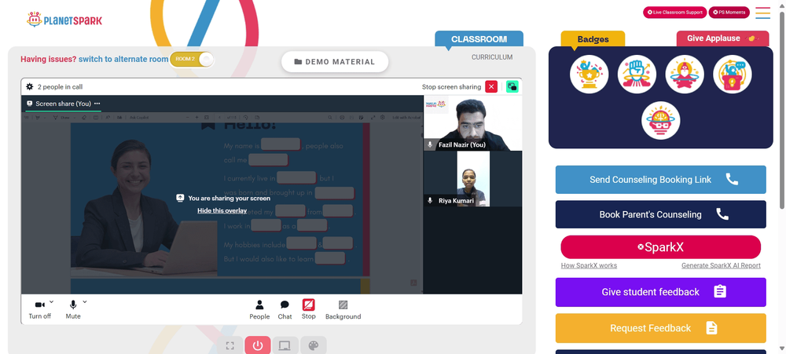
Task: Select Riya Kumari video tile
Action: pyautogui.click(x=472, y=179)
